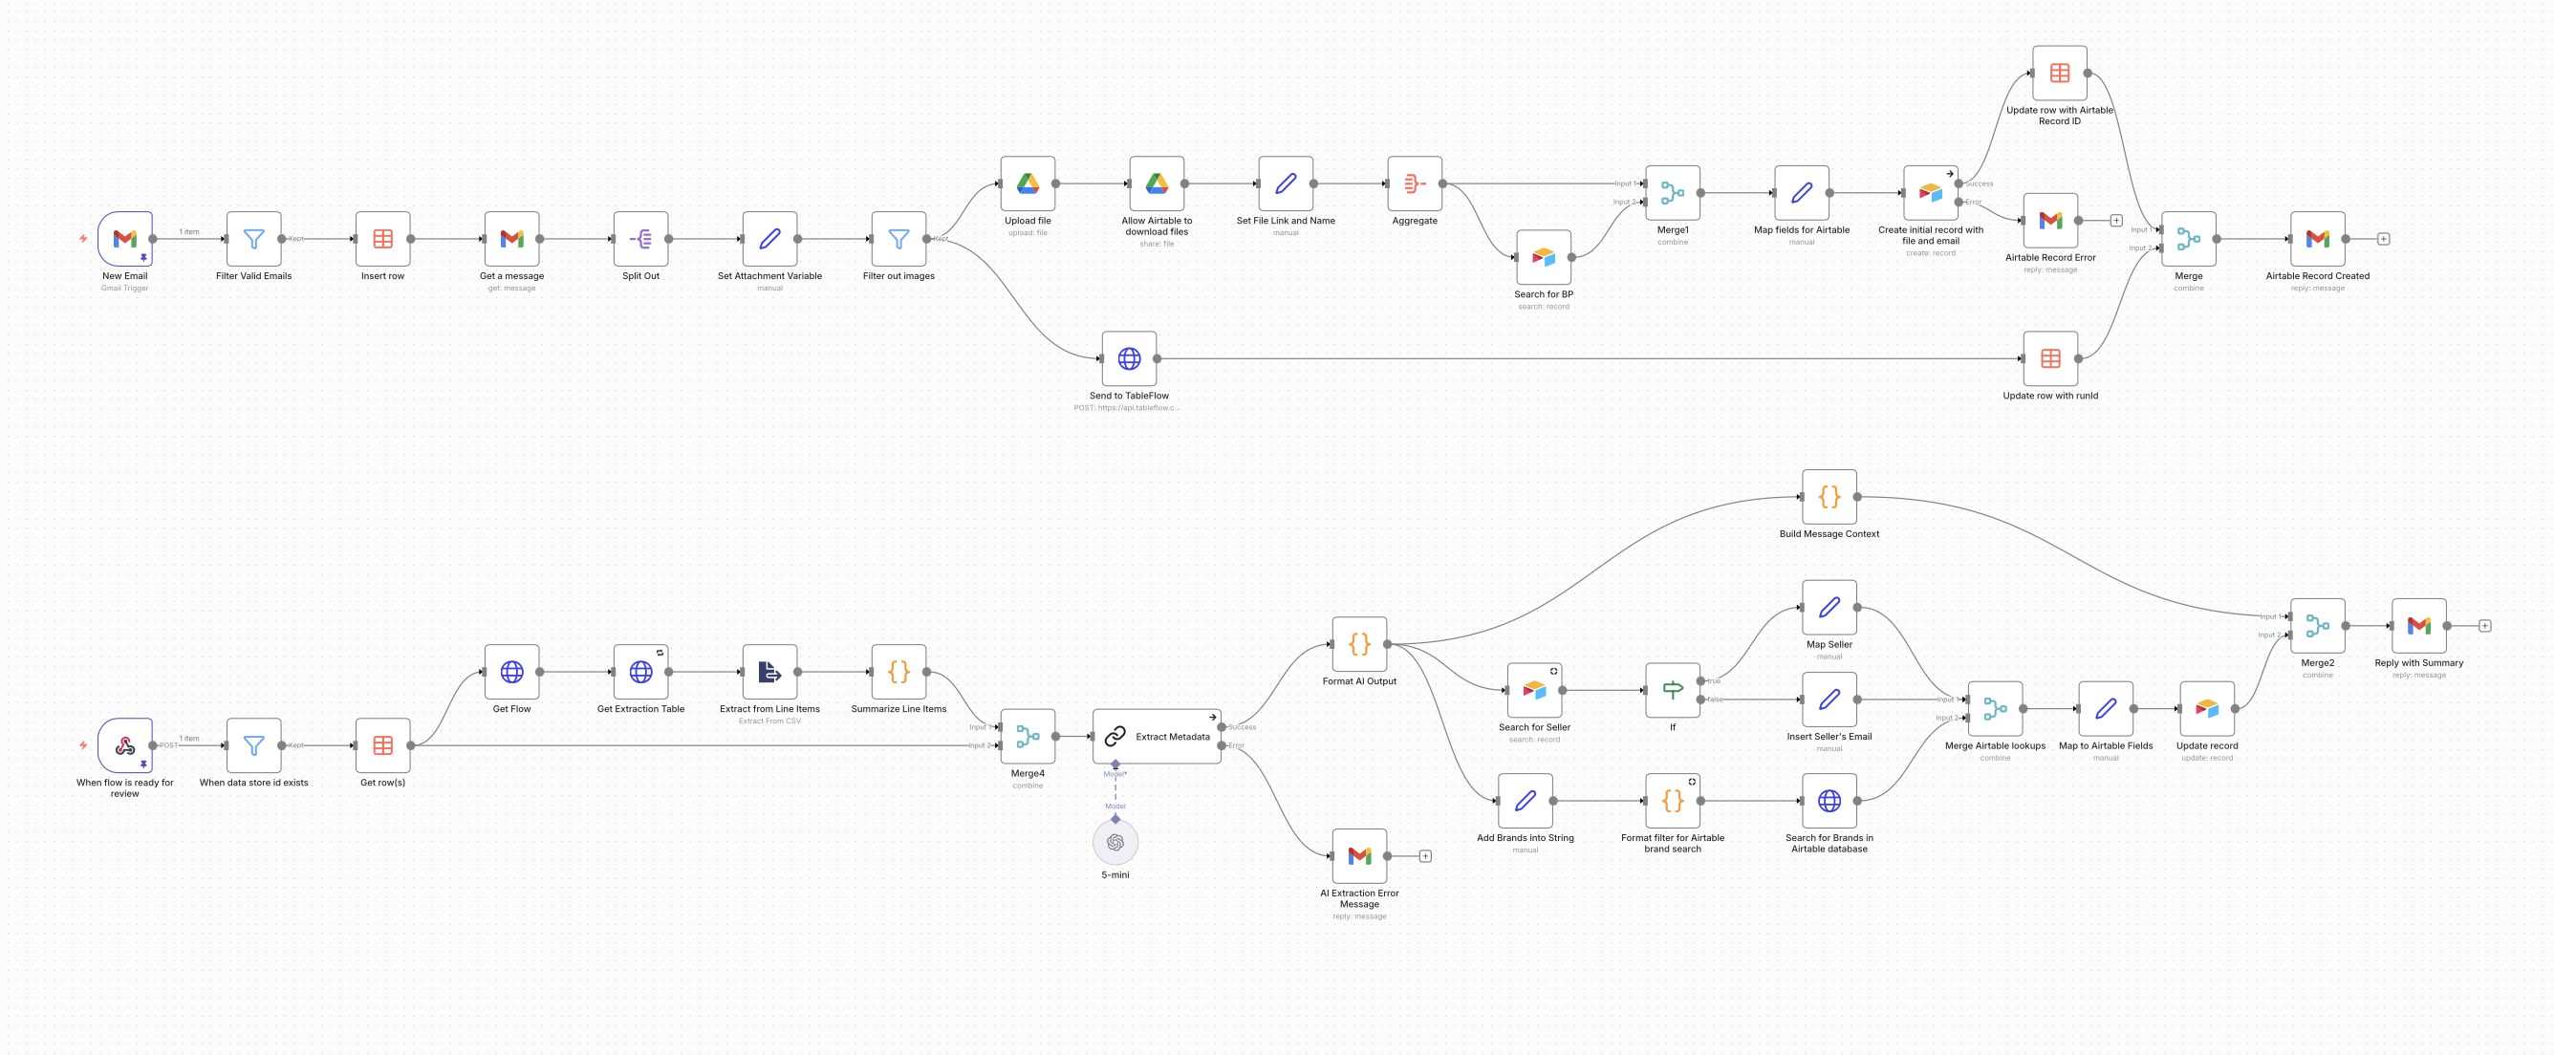Click the Success output dot of Extract Metadata

pos(1223,727)
